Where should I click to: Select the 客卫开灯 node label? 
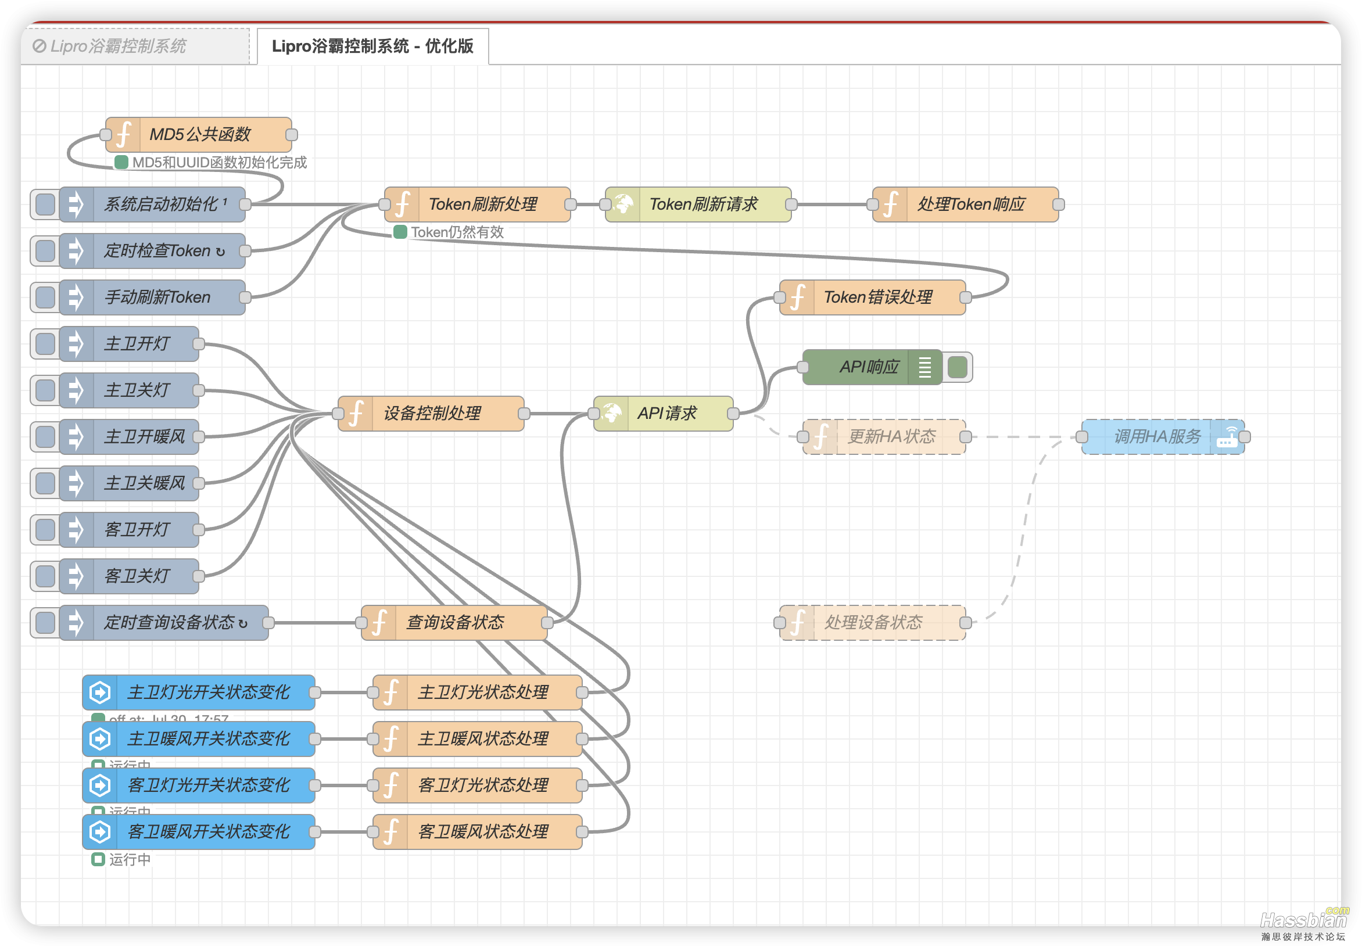pyautogui.click(x=137, y=529)
